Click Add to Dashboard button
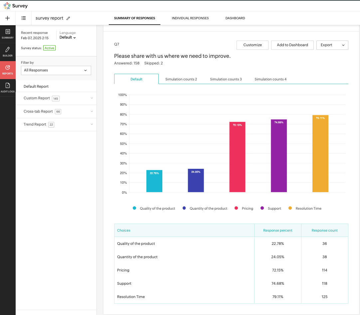 292,45
